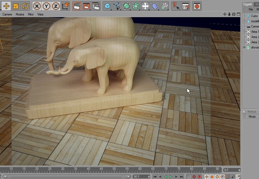Viewport: 259px width, 179px height.
Task: Open the layout calendar-like toolbar icon
Action: point(186,6)
